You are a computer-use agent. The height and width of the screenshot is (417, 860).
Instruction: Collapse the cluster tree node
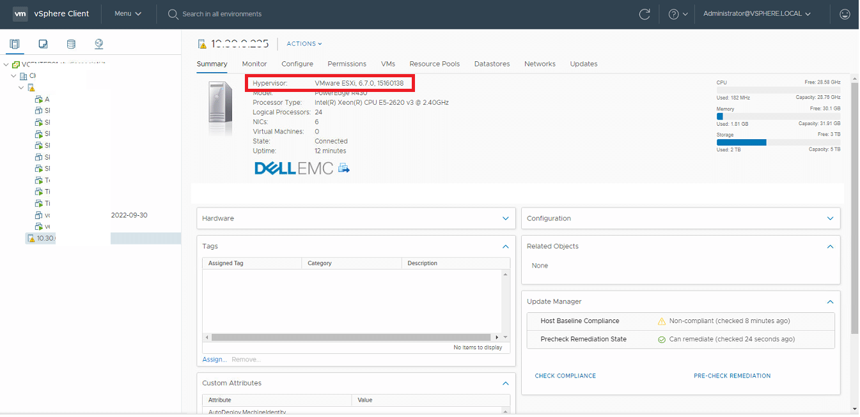pyautogui.click(x=21, y=87)
